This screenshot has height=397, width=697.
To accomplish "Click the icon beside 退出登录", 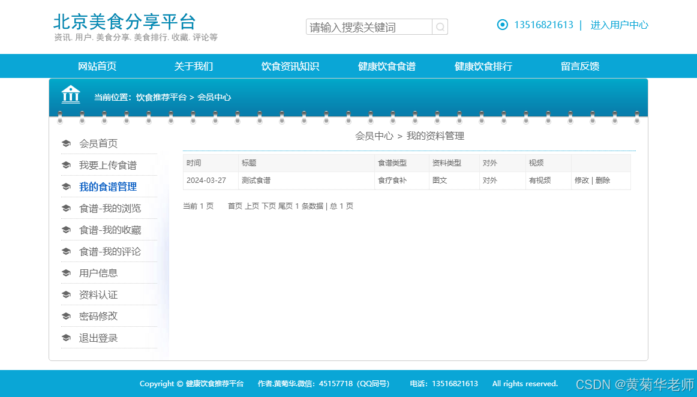I will coord(66,337).
